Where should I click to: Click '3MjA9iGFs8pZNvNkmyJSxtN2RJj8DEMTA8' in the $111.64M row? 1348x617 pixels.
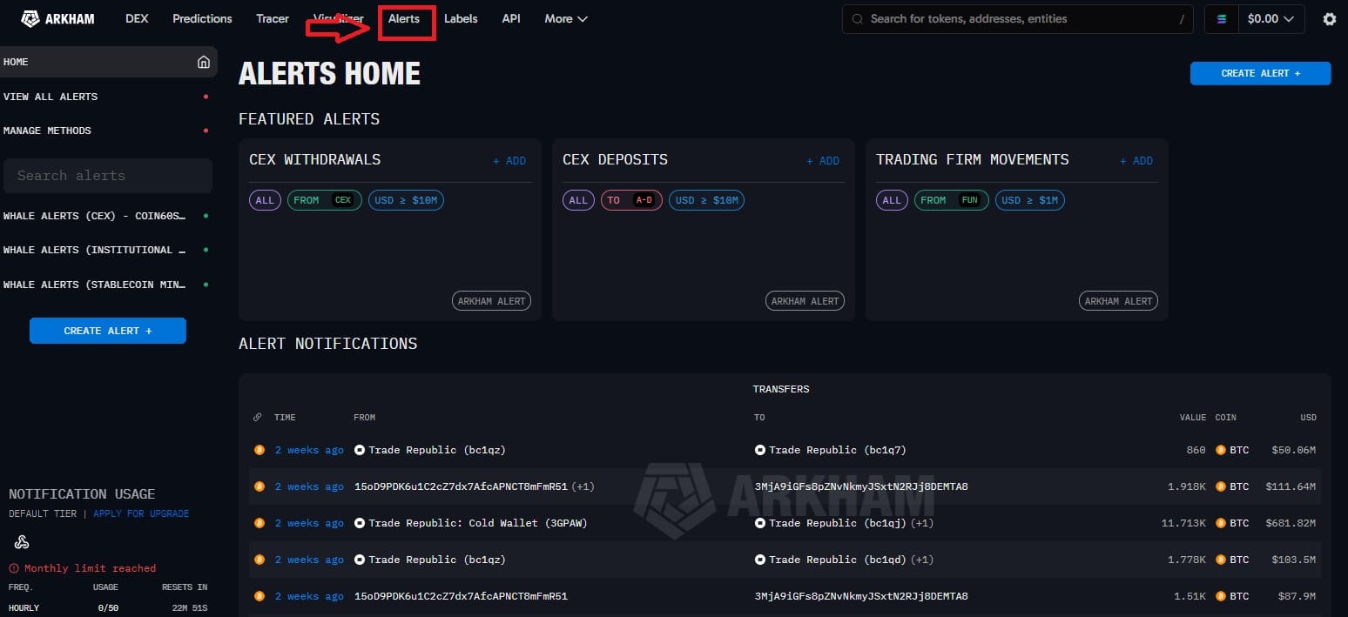(x=861, y=486)
